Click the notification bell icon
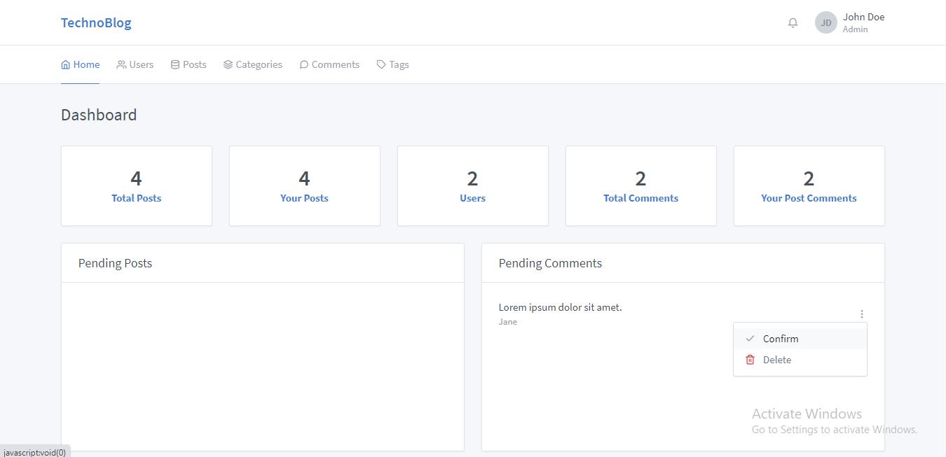Viewport: 946px width, 457px height. pos(793,22)
